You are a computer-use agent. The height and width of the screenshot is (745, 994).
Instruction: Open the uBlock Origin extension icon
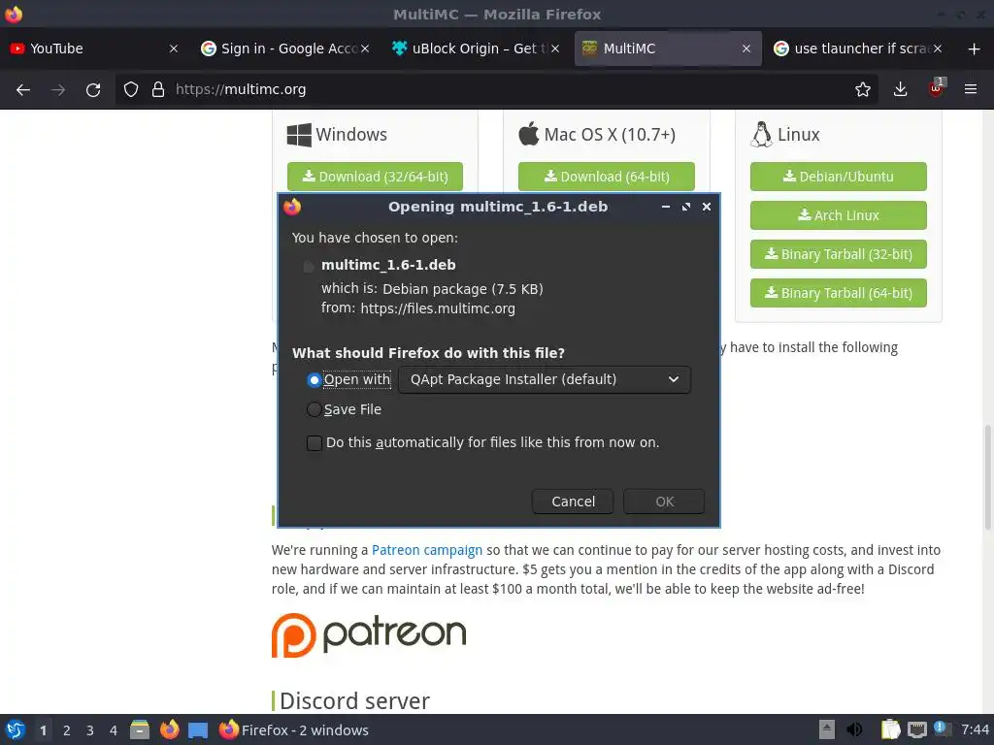(937, 88)
